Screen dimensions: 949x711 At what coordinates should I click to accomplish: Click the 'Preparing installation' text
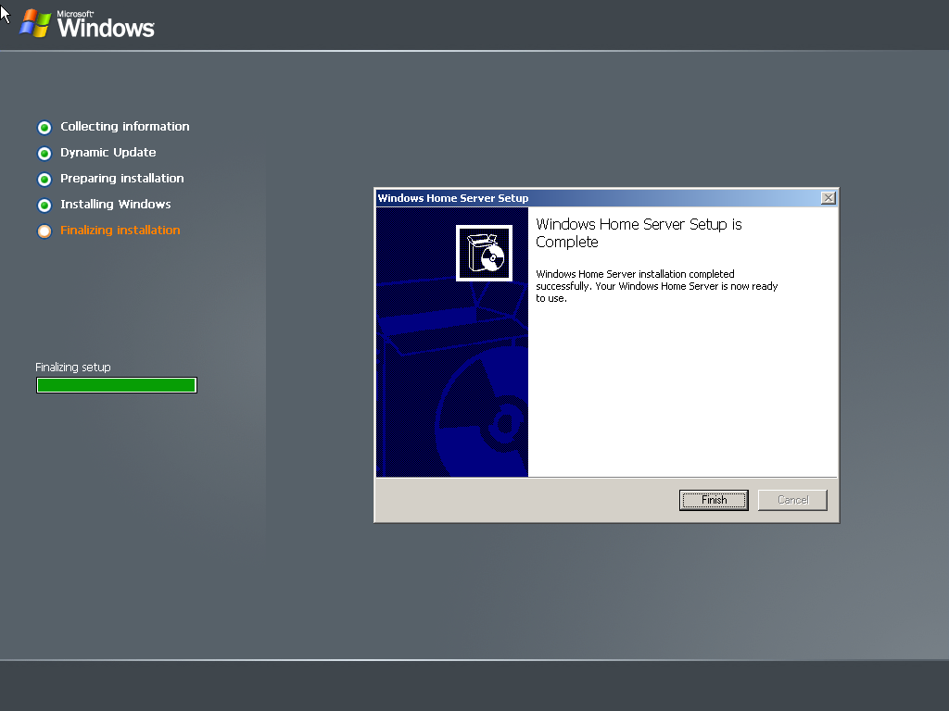tap(121, 179)
